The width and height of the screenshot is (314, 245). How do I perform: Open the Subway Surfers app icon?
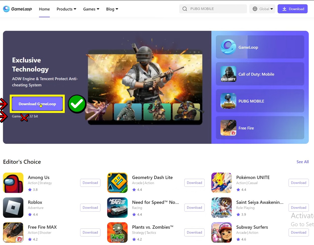coord(221,232)
